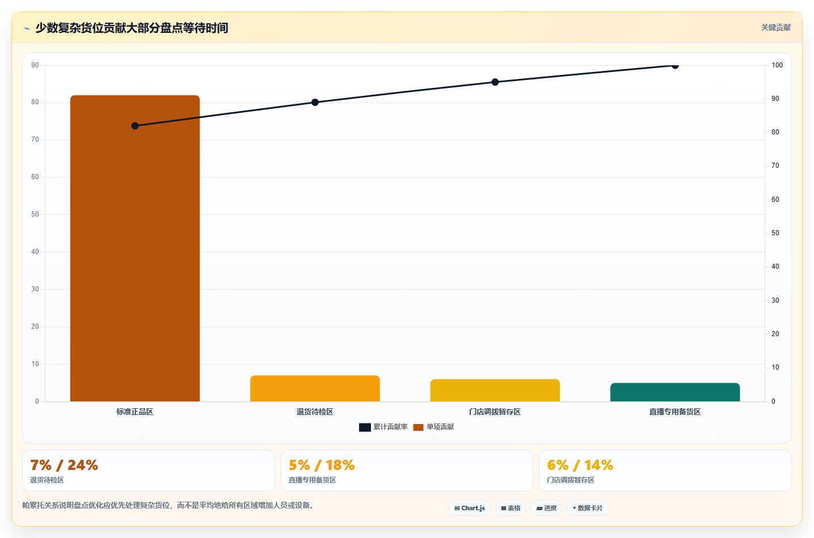Click the 进度 tag chip
This screenshot has height=538, width=814.
(x=546, y=508)
